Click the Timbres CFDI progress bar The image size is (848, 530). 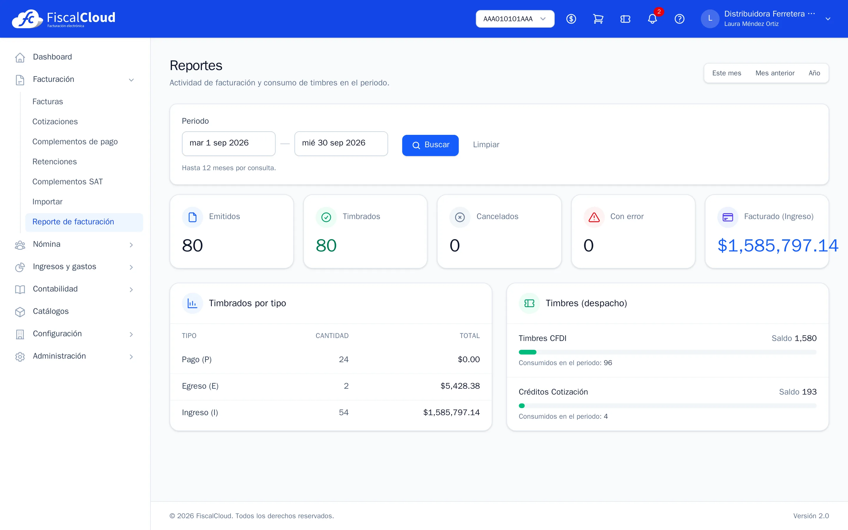point(667,352)
